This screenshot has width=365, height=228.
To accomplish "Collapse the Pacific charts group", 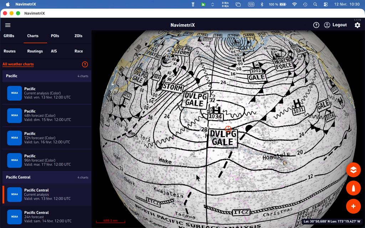I will pyautogui.click(x=47, y=76).
